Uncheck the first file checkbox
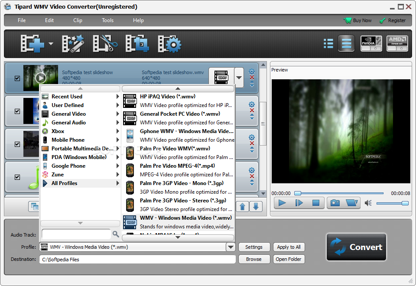416x286 pixels. click(17, 78)
